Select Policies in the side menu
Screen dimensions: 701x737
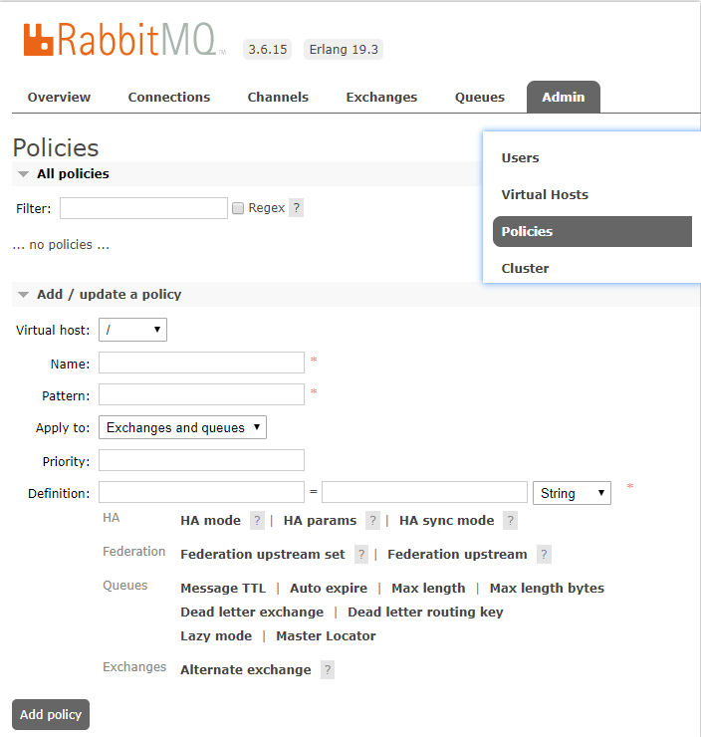pos(592,232)
